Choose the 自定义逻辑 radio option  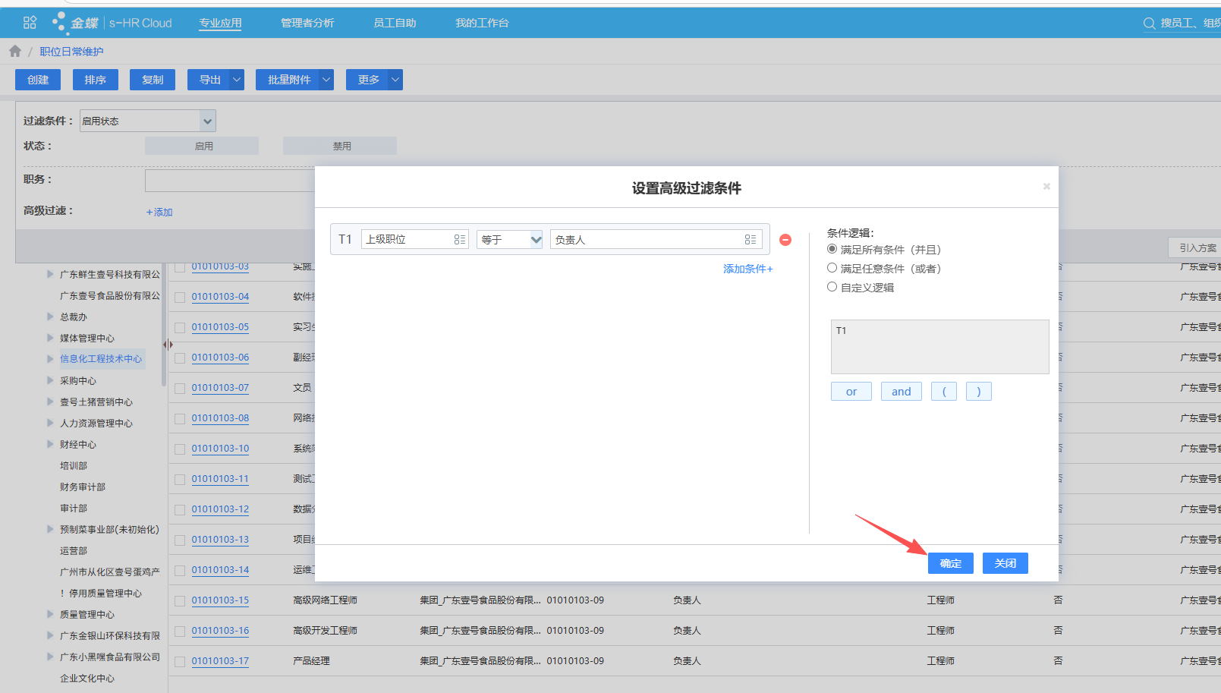click(x=832, y=287)
